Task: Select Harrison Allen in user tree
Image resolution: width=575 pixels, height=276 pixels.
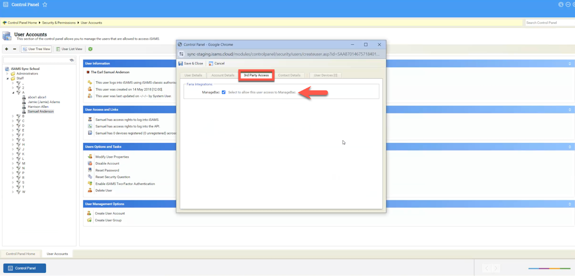Action: pyautogui.click(x=38, y=107)
